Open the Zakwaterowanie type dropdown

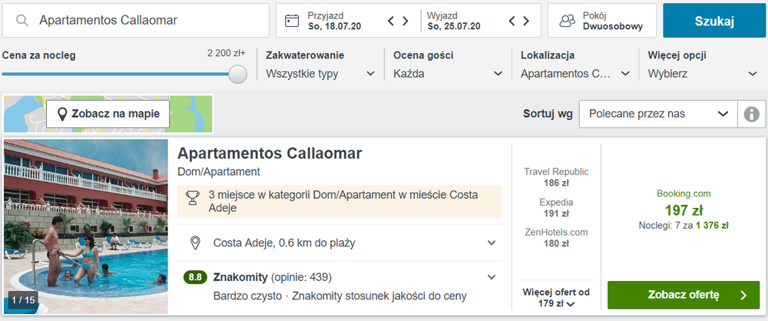pyautogui.click(x=319, y=74)
